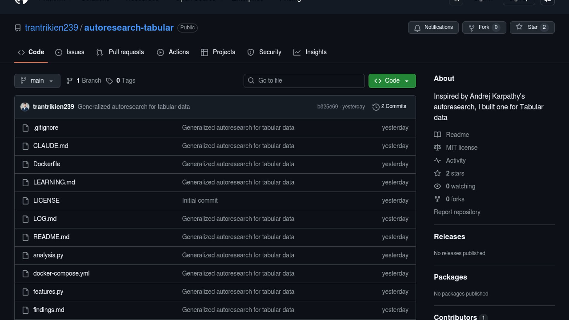Viewport: 569px width, 320px height.
Task: Open the Activity pulse link
Action: [455, 161]
